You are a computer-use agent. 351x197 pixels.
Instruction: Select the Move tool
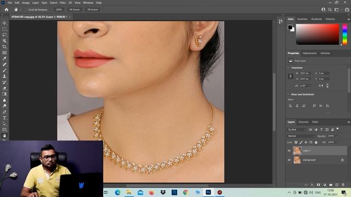coord(4,23)
